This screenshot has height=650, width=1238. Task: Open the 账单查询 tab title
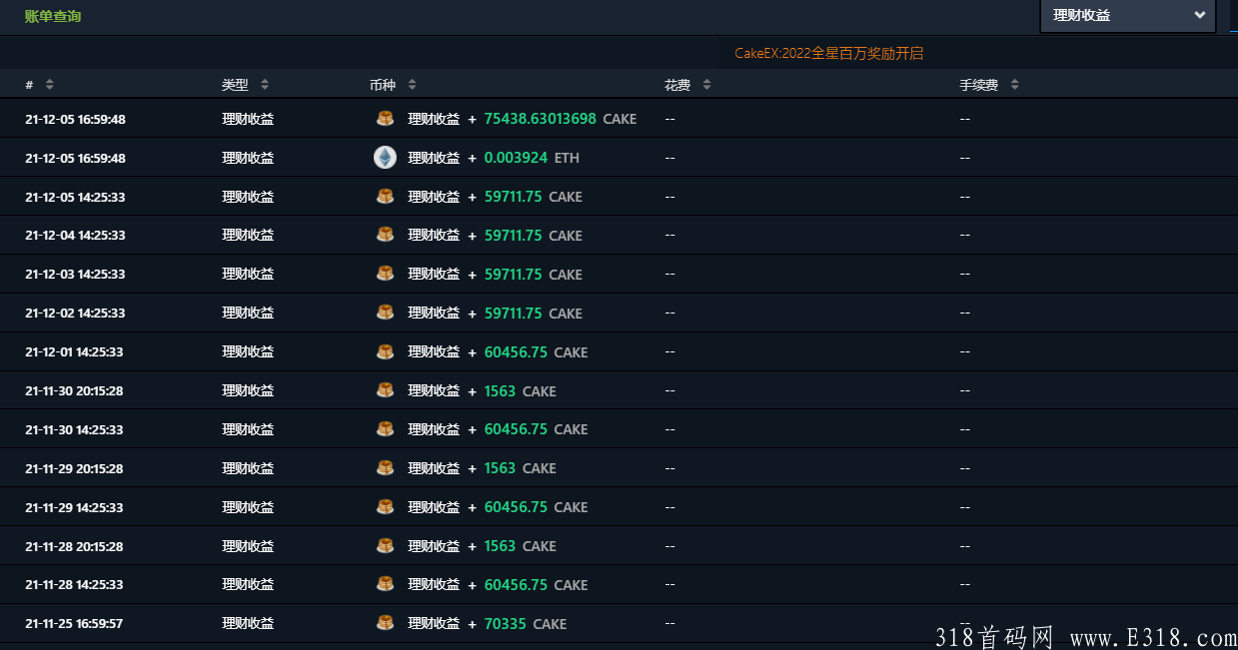click(x=53, y=16)
